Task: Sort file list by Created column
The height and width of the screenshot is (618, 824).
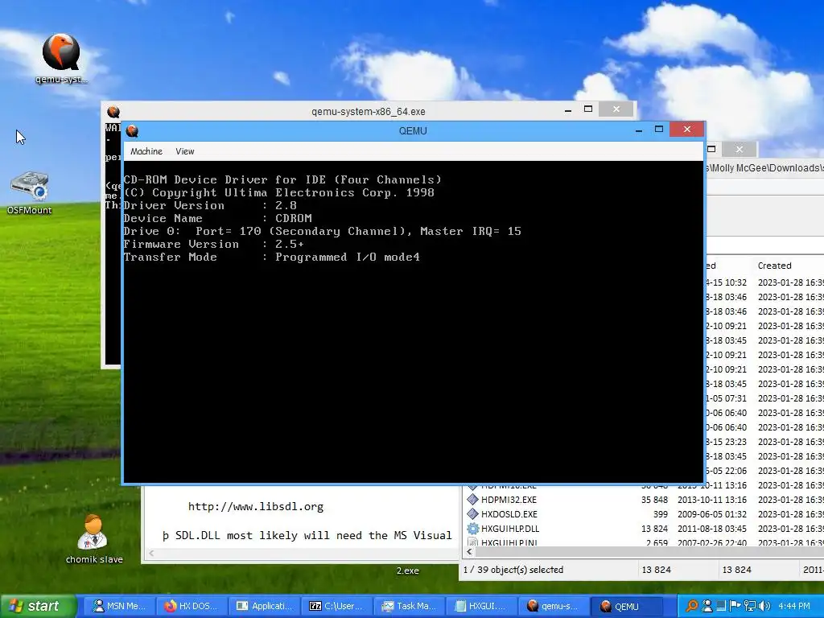Action: point(774,266)
